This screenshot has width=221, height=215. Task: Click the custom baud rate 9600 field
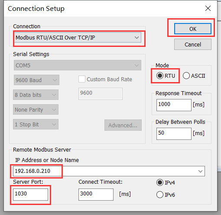(101, 94)
